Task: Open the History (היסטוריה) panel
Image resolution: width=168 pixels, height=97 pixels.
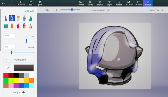Action: [21, 3]
